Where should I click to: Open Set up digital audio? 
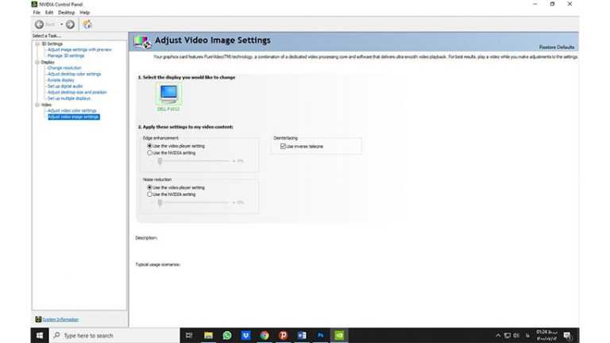click(x=65, y=86)
